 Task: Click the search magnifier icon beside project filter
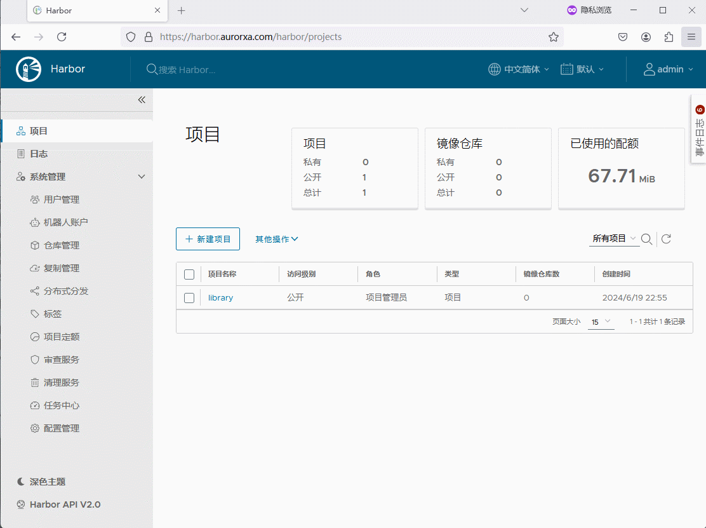point(646,239)
